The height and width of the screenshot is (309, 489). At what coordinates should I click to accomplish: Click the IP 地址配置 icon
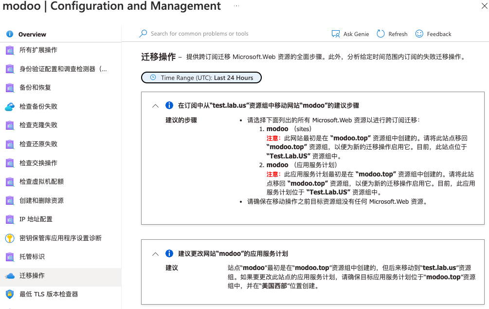click(x=10, y=219)
